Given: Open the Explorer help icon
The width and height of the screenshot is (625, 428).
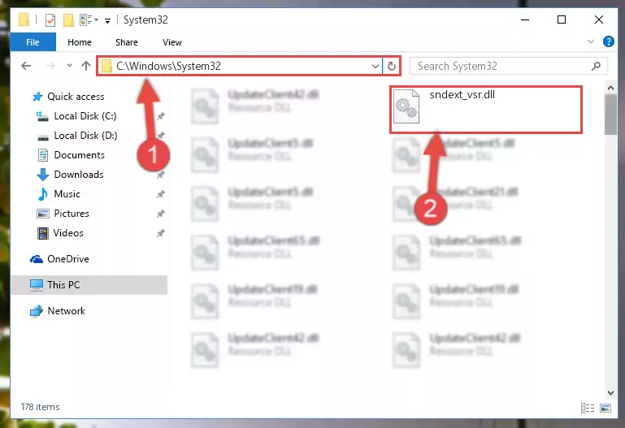Looking at the screenshot, I should point(608,41).
